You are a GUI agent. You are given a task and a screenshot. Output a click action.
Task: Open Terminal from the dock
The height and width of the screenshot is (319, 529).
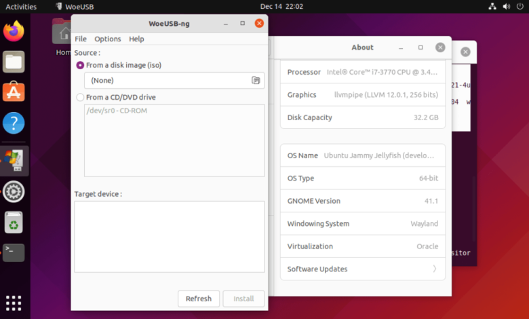[14, 252]
